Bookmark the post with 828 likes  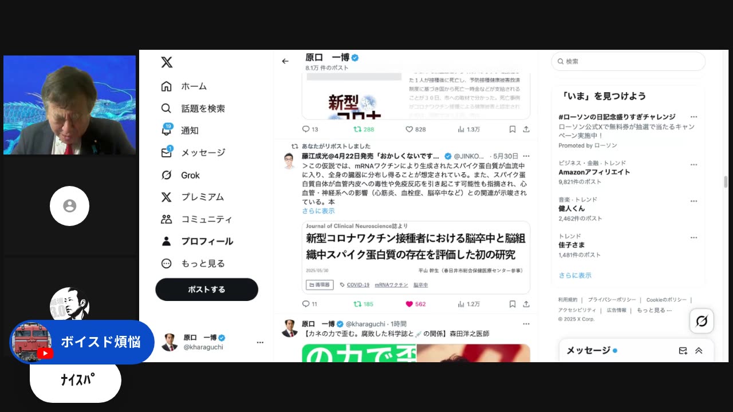point(513,129)
